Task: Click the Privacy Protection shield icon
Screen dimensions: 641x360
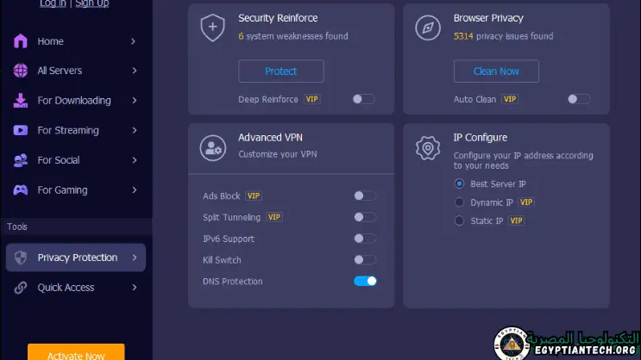Action: click(21, 258)
